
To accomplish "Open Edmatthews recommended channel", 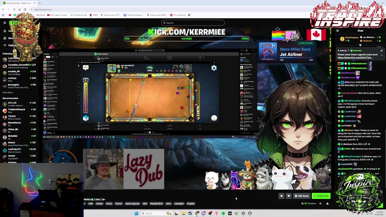I will pyautogui.click(x=19, y=124).
